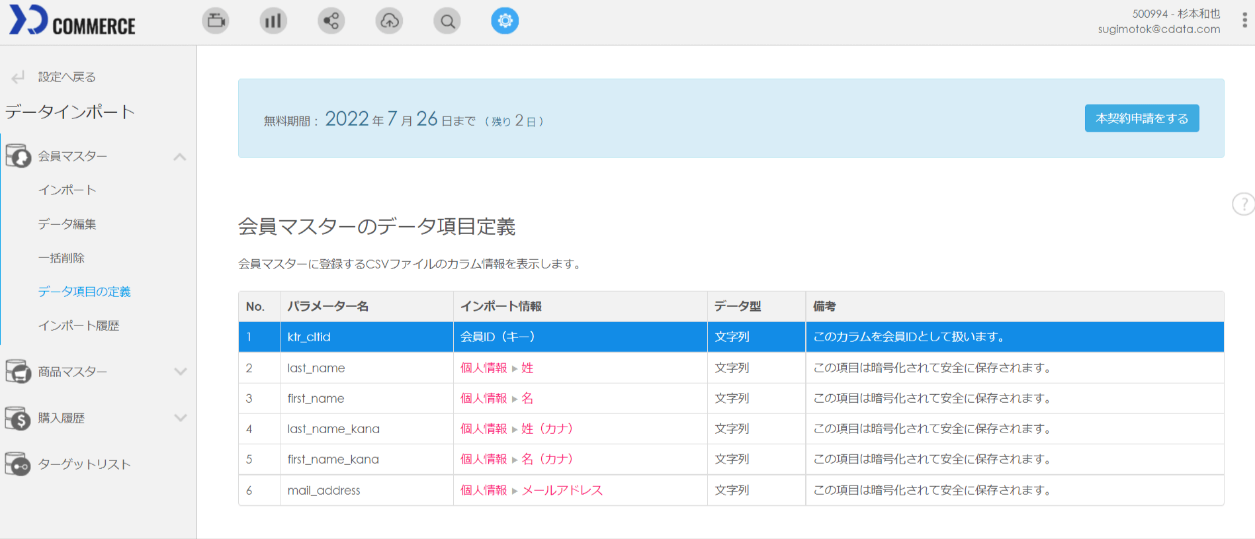The height and width of the screenshot is (539, 1255).
Task: Open the blue settings gear icon
Action: (x=505, y=21)
